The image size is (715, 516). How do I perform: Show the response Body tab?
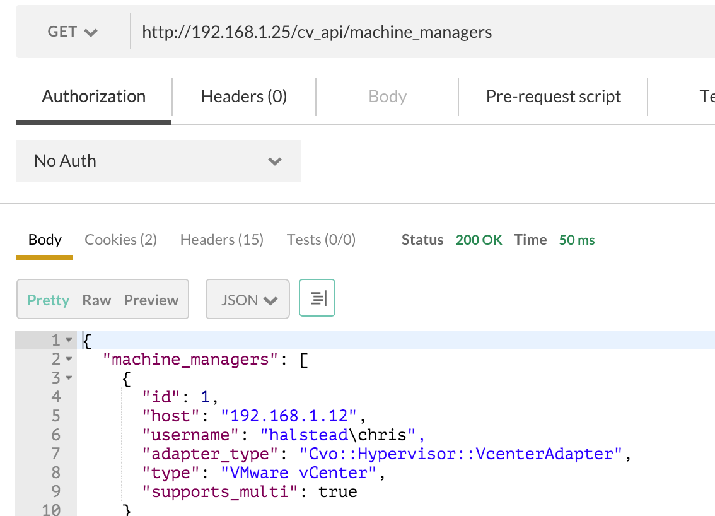pyautogui.click(x=45, y=240)
